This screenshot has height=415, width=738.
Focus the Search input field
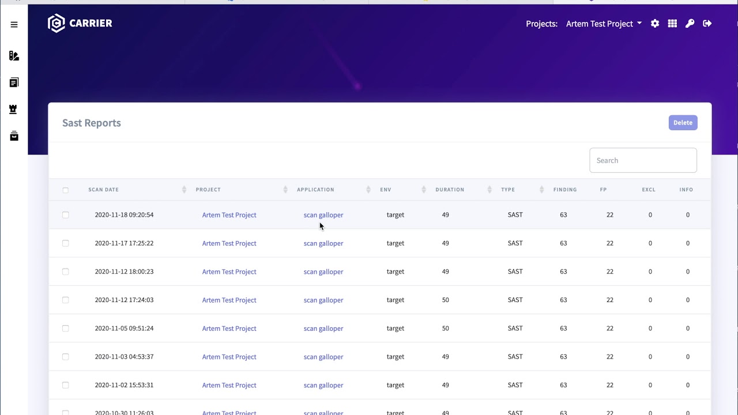643,160
